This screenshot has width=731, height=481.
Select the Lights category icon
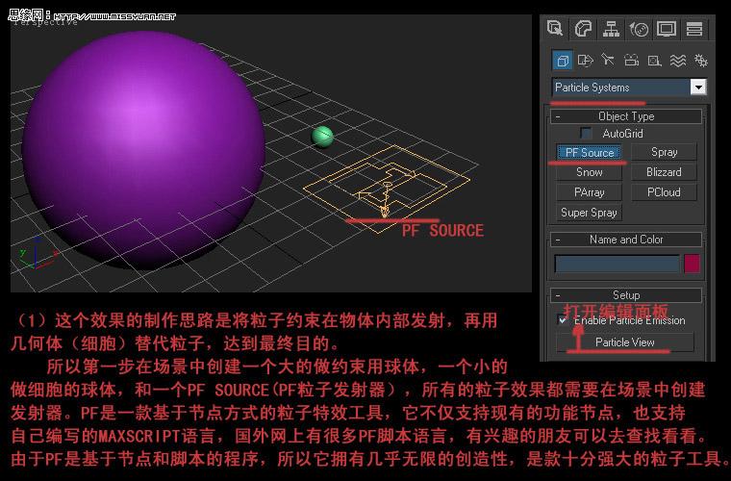[x=608, y=60]
